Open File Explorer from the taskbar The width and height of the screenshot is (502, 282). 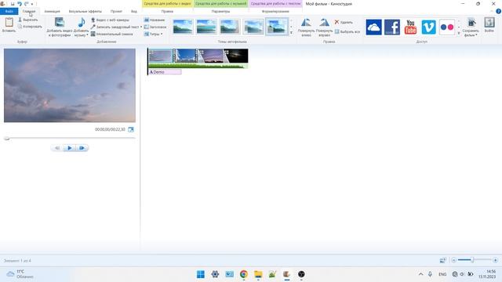258,274
